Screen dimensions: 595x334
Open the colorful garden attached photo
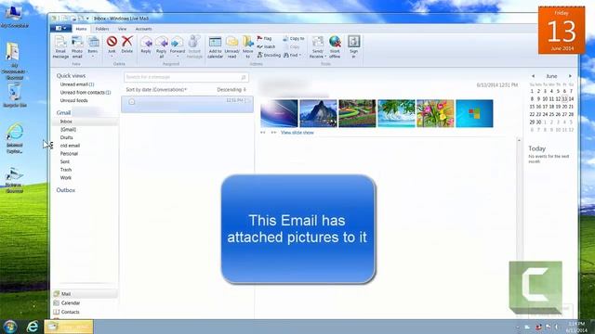click(357, 113)
